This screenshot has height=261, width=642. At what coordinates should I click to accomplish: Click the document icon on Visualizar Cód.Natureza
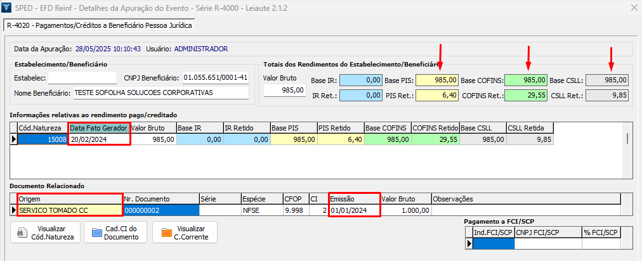(x=23, y=232)
